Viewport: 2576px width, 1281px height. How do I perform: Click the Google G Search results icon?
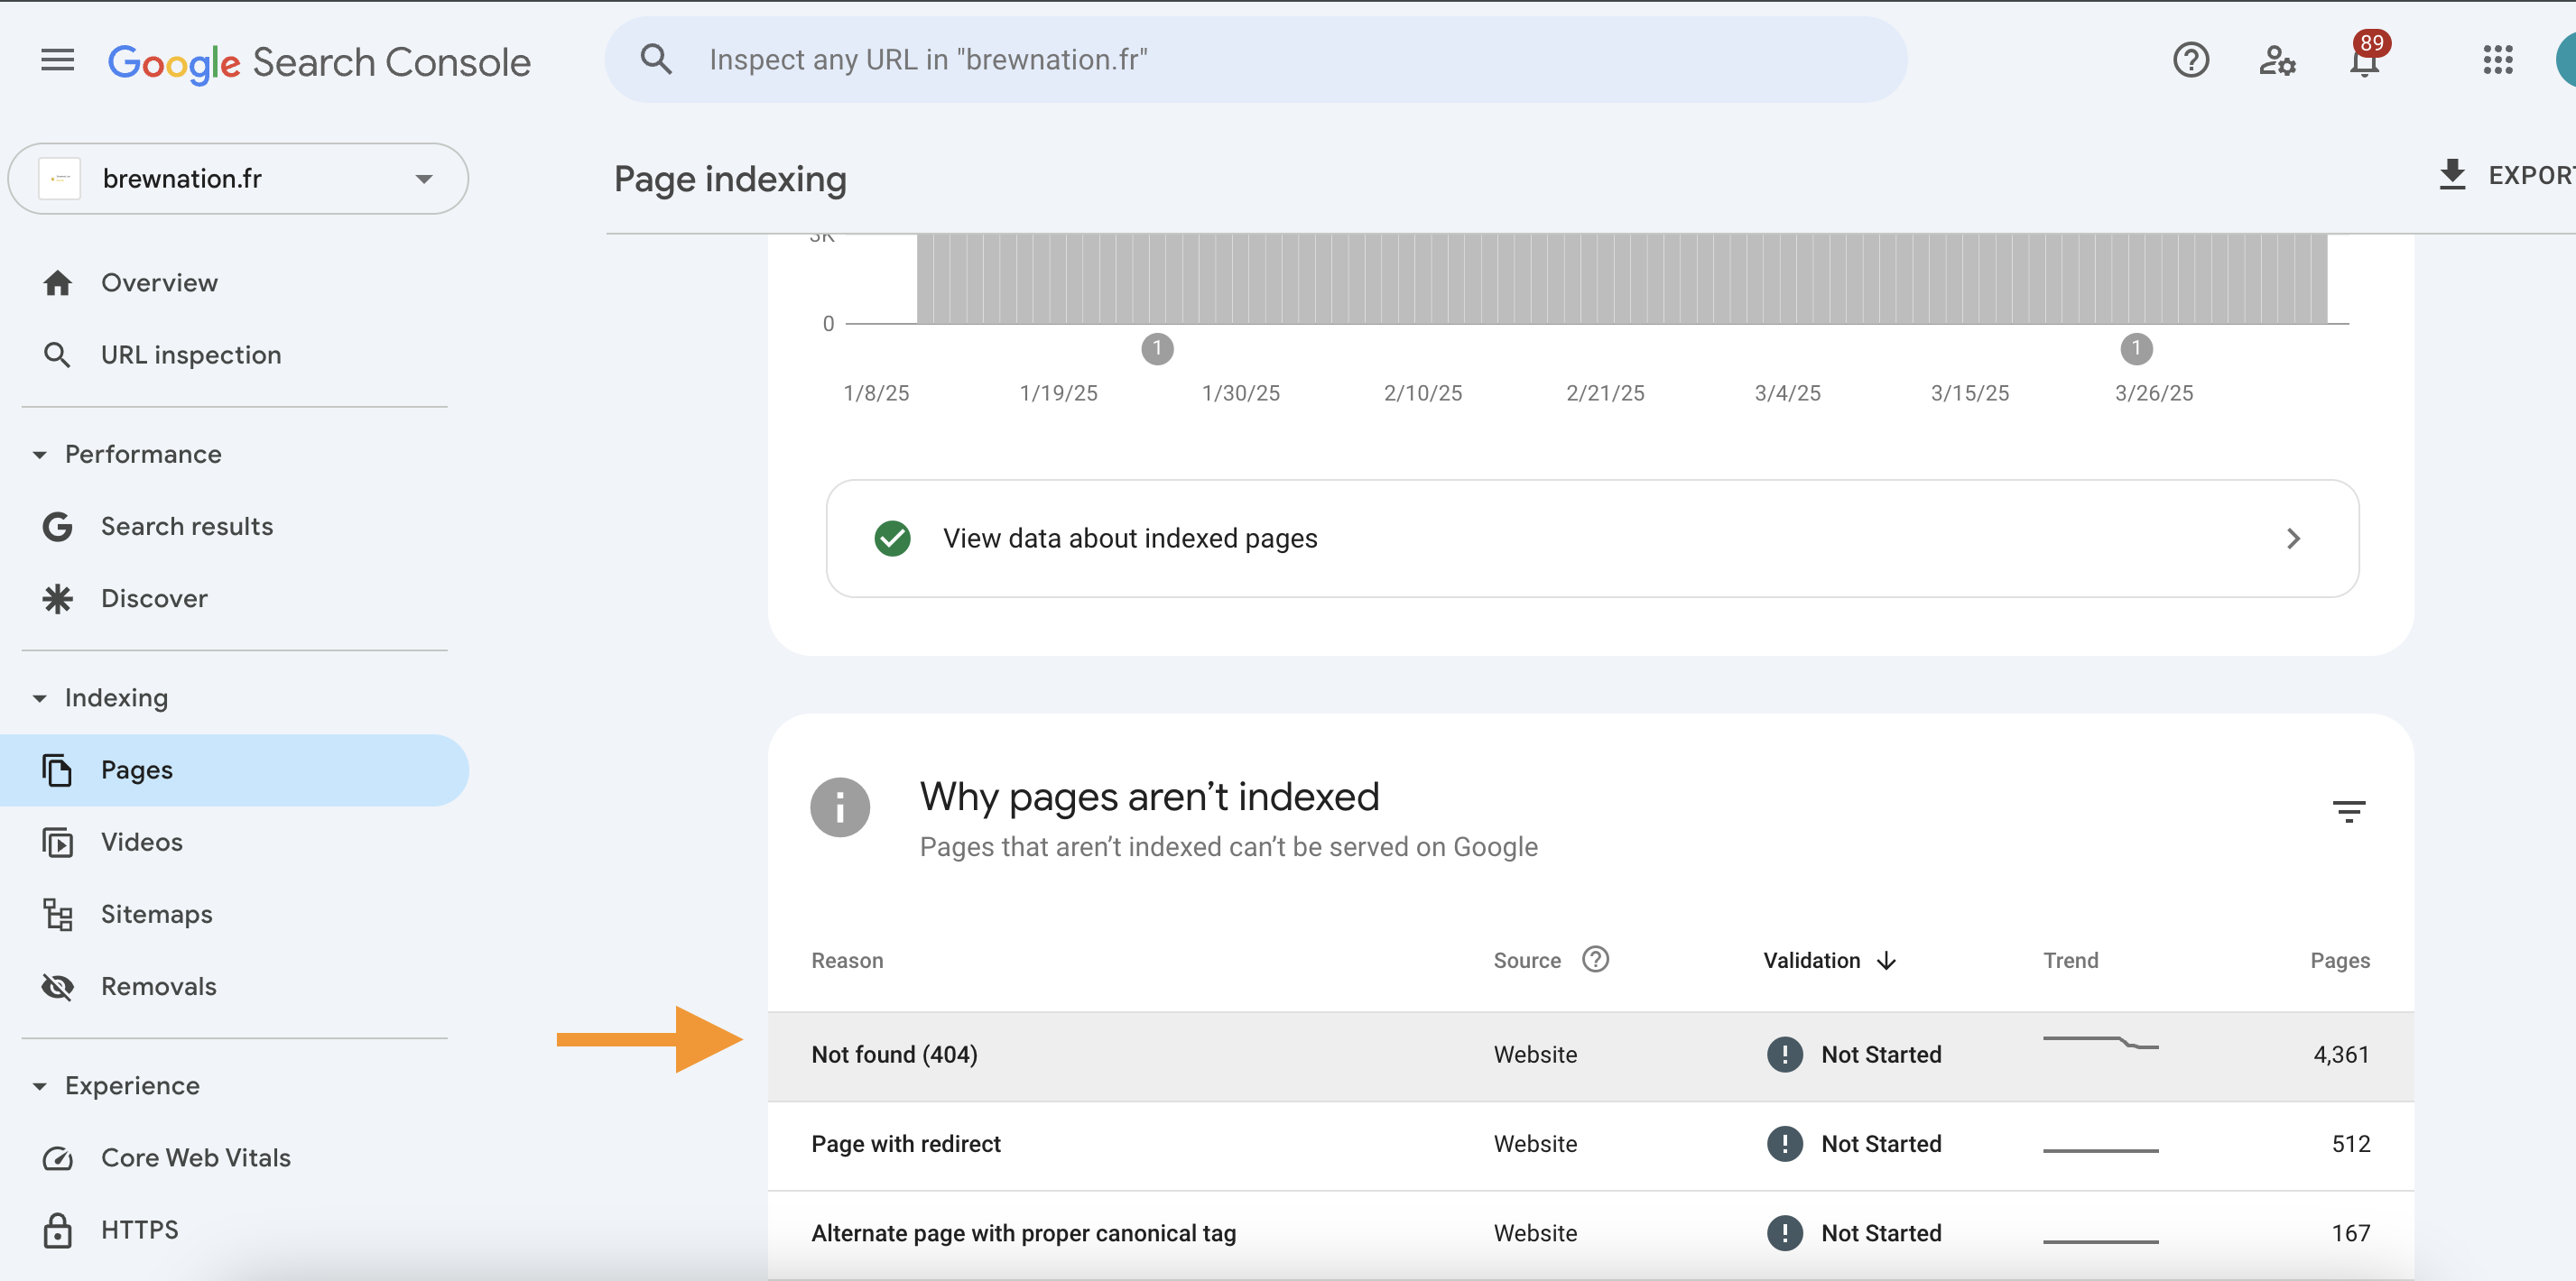tap(57, 527)
